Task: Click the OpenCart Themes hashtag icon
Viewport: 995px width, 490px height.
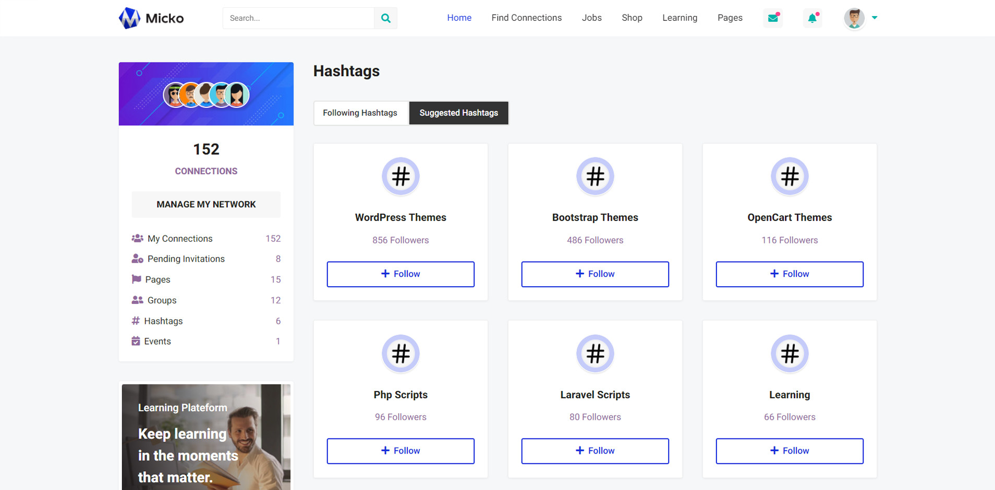Action: click(790, 177)
